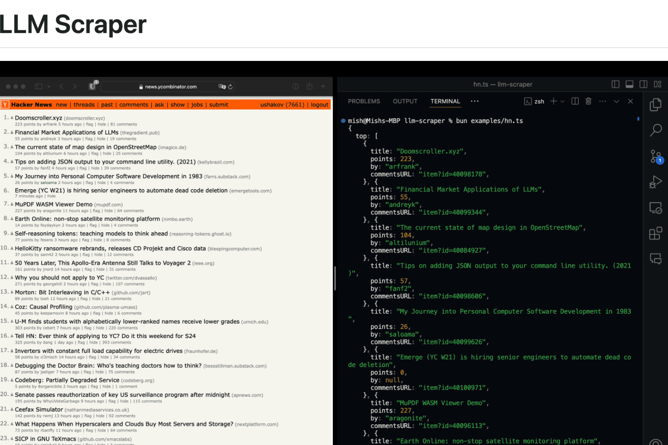This screenshot has width=668, height=445.
Task: Open 'show' header link
Action: pyautogui.click(x=178, y=105)
